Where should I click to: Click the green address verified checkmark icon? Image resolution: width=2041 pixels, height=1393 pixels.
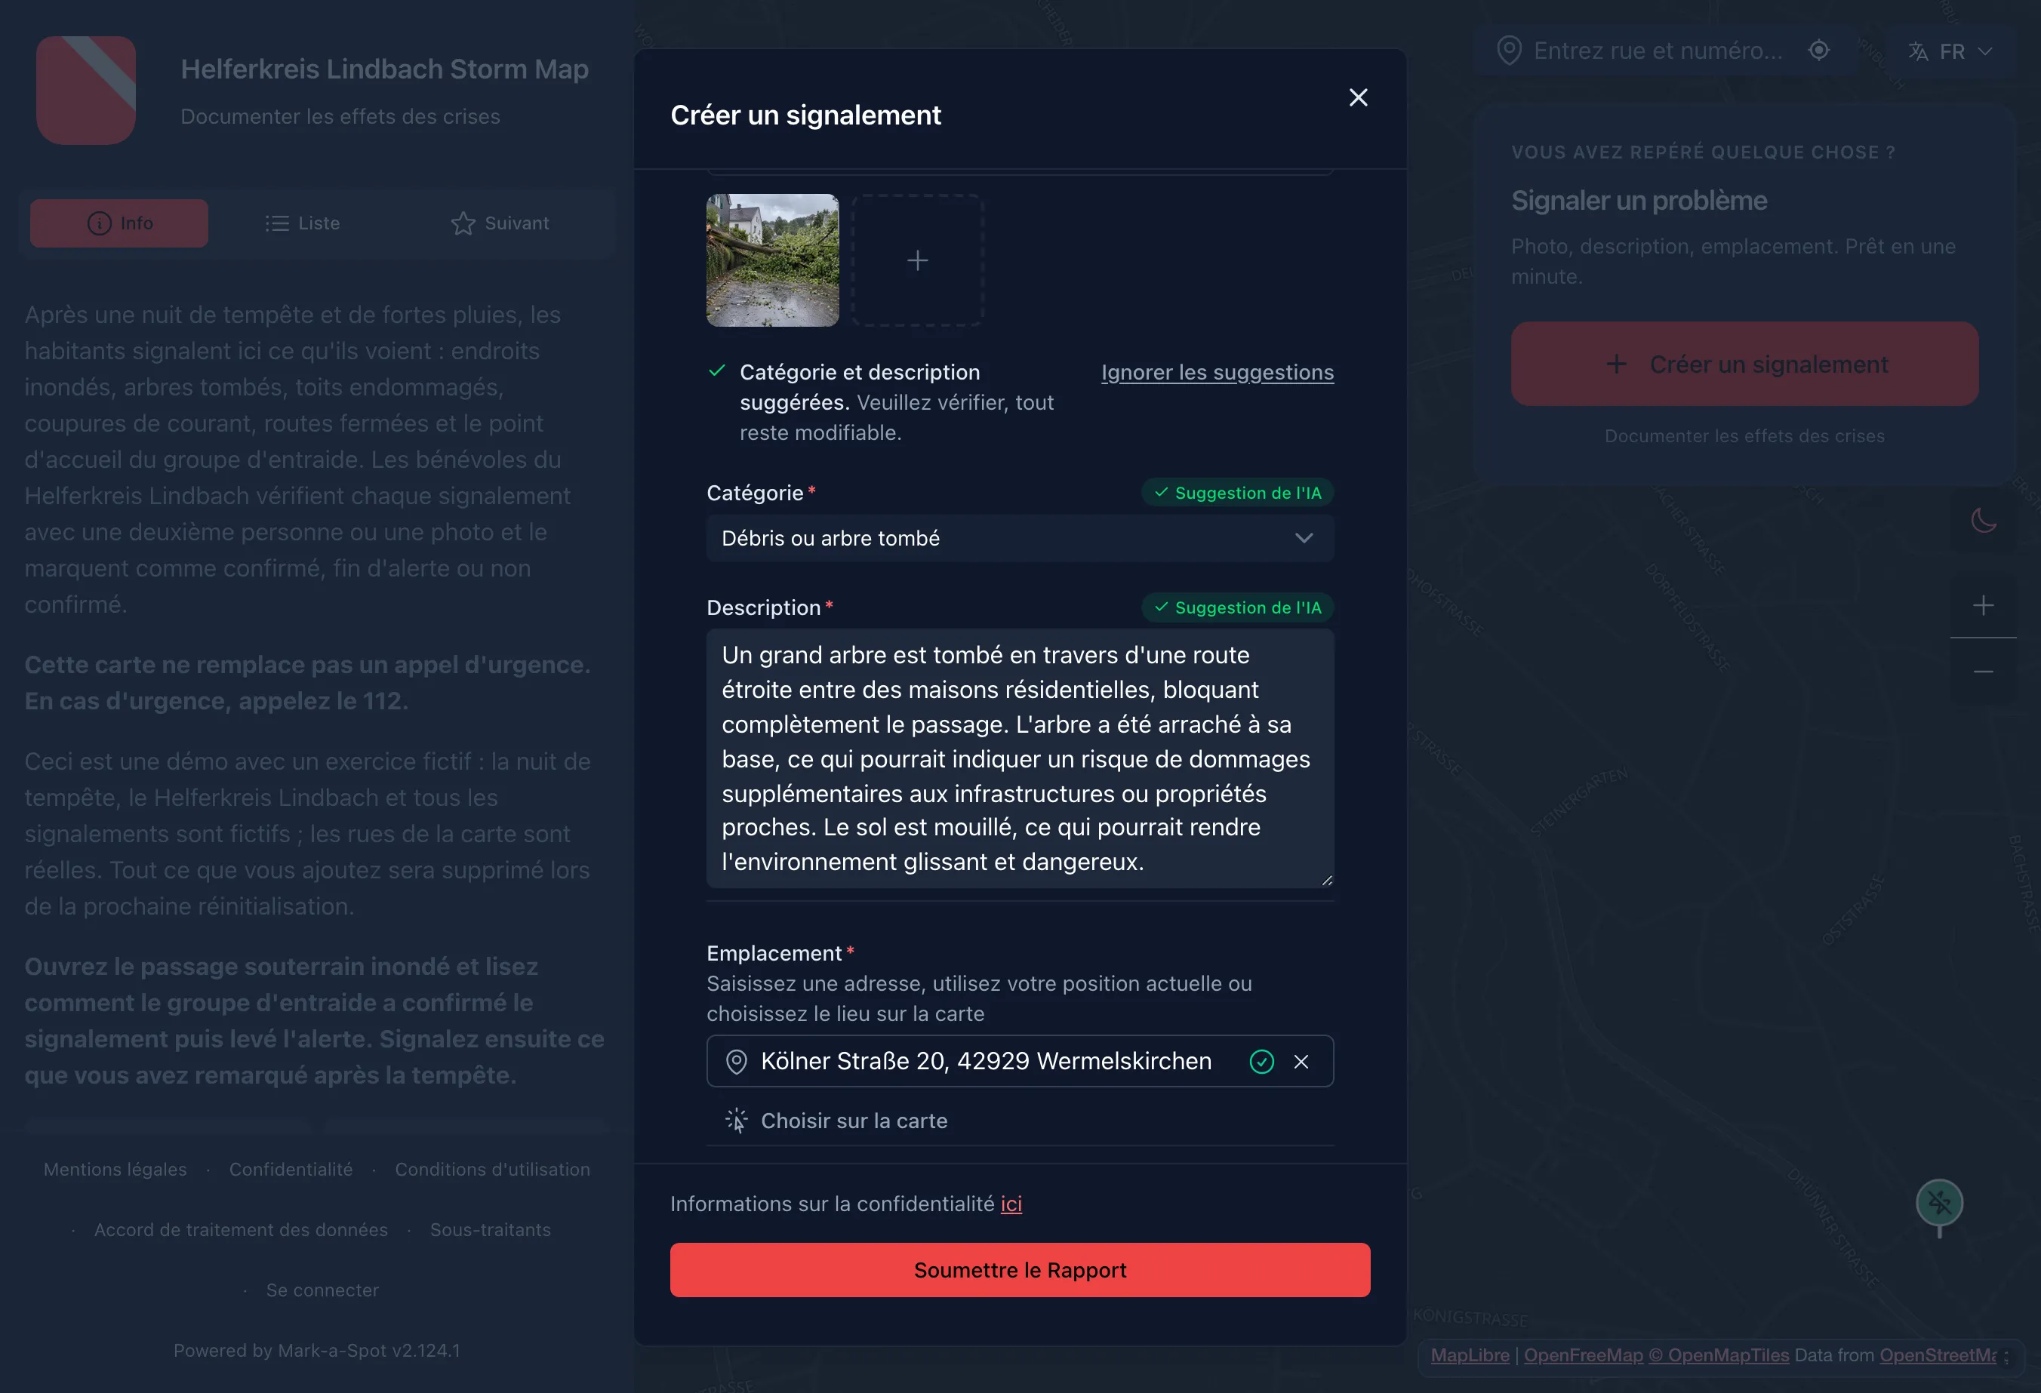1261,1062
